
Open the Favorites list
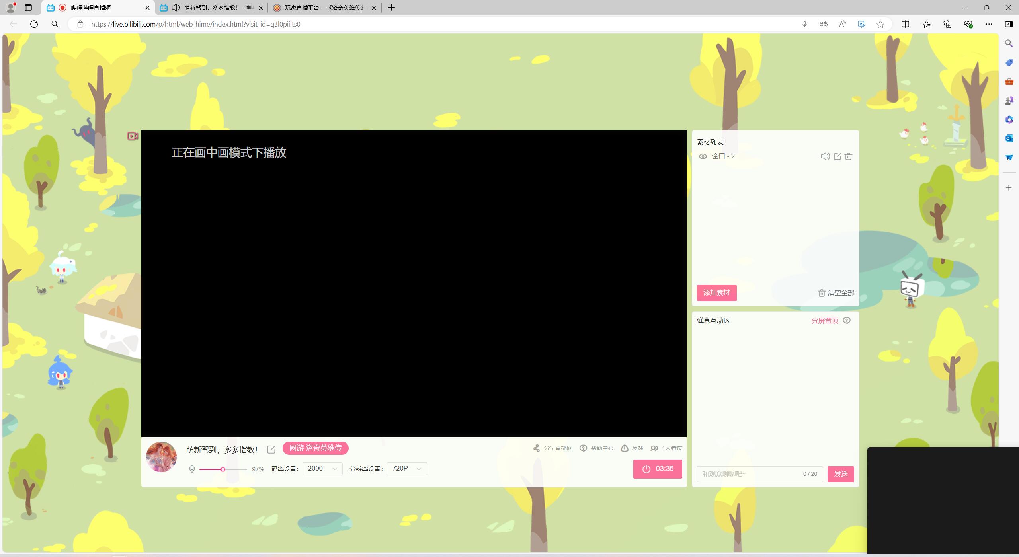[x=926, y=24]
